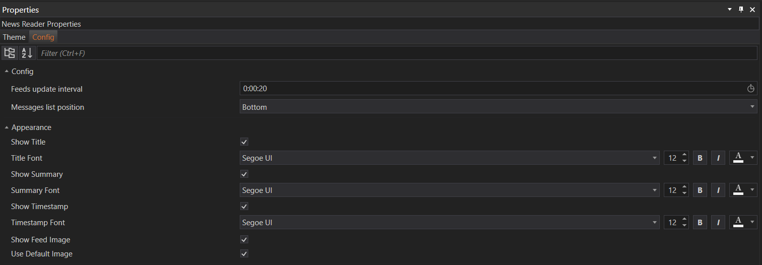The width and height of the screenshot is (762, 265).
Task: Toggle Bold for Summary Font
Action: 700,190
